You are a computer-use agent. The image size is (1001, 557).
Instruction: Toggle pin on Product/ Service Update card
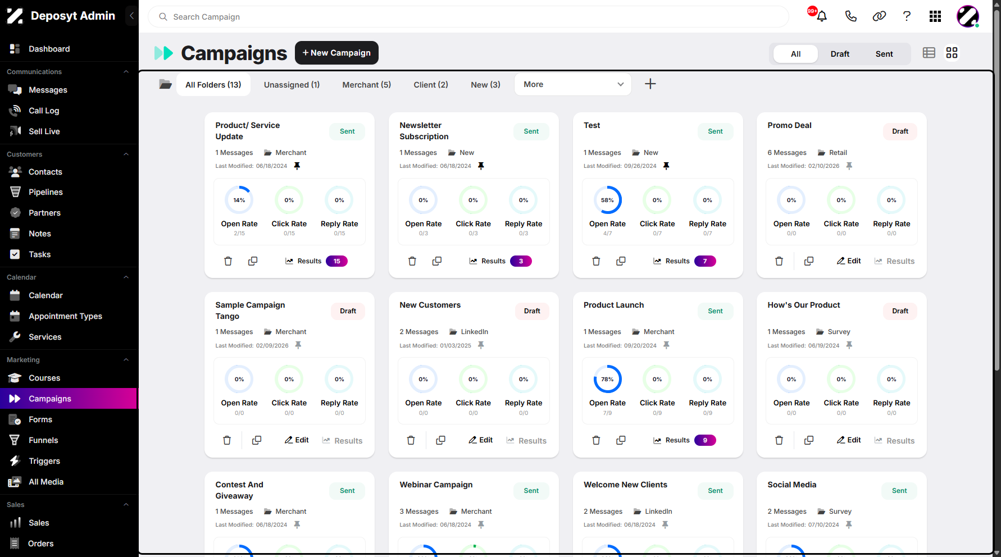click(297, 166)
